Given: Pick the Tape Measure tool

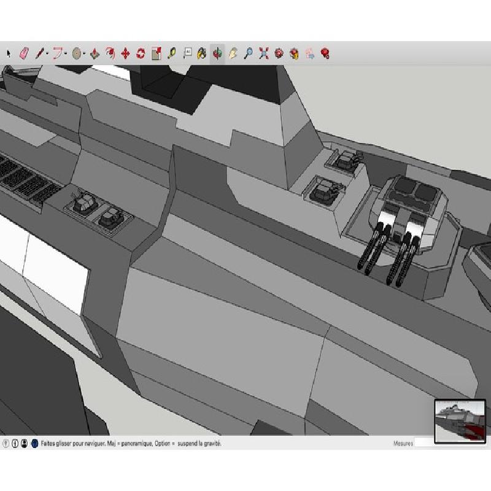Looking at the screenshot, I should coord(172,53).
